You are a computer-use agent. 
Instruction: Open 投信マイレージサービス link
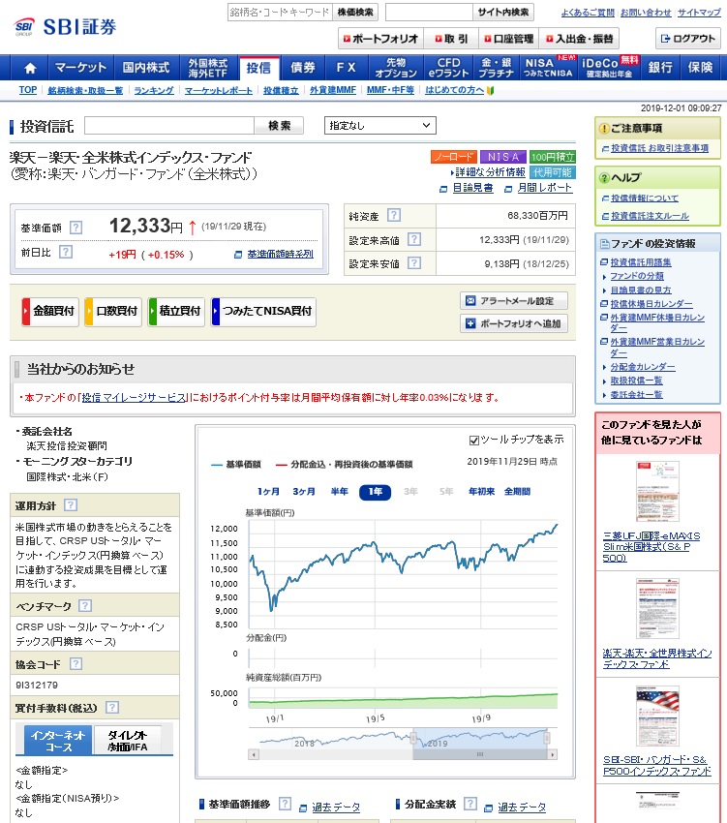coord(134,397)
